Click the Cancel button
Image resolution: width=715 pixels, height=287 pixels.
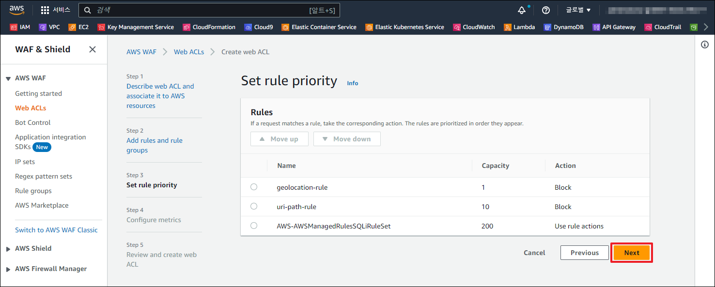click(x=534, y=253)
